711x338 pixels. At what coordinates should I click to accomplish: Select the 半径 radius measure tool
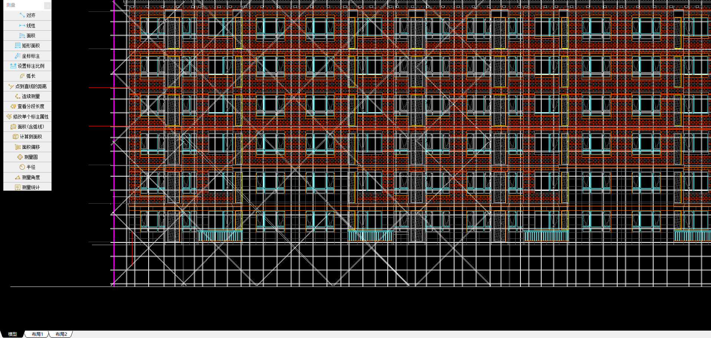27,167
